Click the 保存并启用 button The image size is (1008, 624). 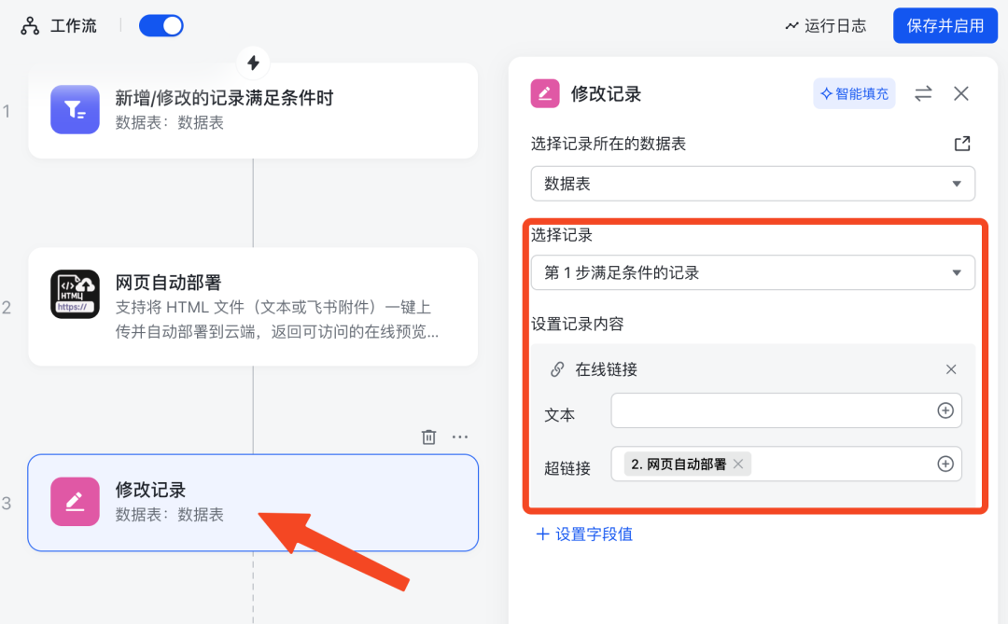click(x=945, y=25)
